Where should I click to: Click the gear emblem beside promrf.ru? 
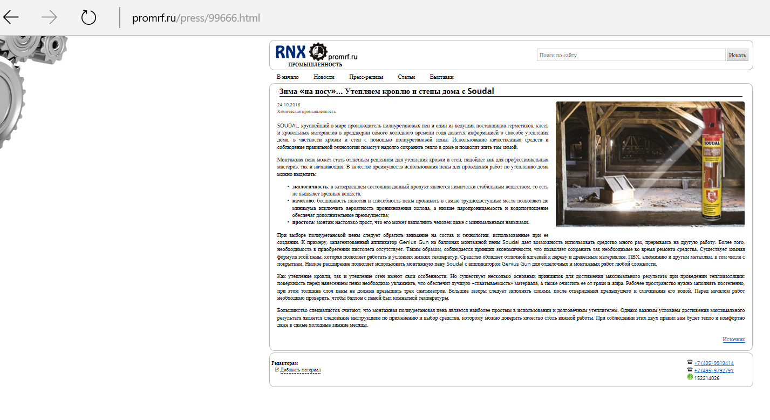tap(318, 51)
